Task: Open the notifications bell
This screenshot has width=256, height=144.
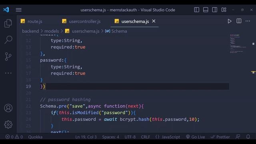Action: coord(248,137)
